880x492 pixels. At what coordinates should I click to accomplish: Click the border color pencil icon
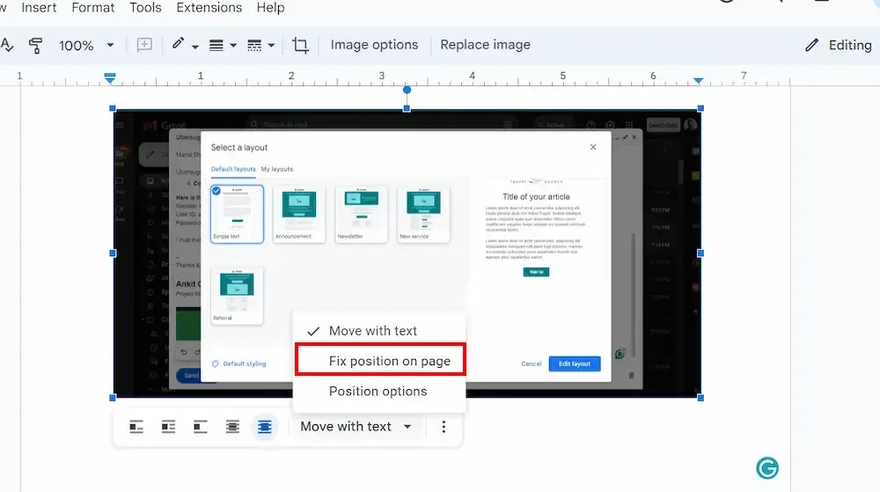[178, 44]
